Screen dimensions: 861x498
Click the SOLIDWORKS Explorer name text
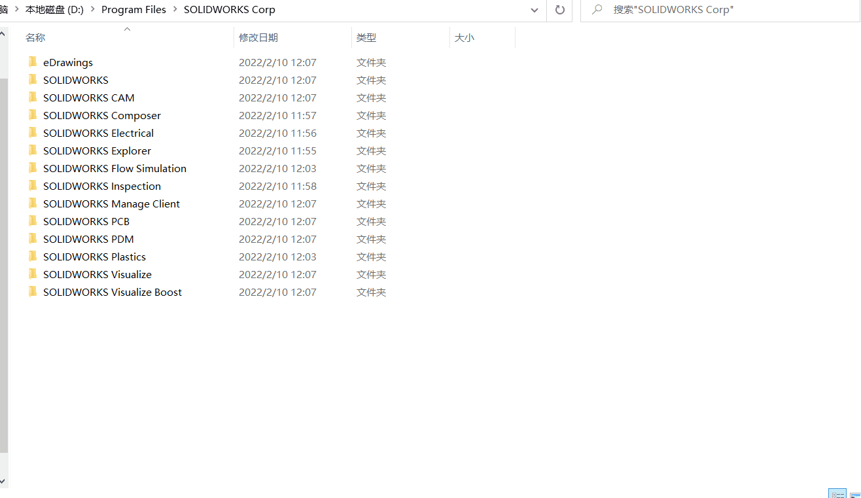tap(97, 151)
